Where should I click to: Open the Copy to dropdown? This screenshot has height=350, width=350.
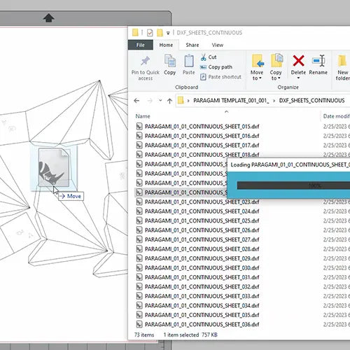pos(276,67)
